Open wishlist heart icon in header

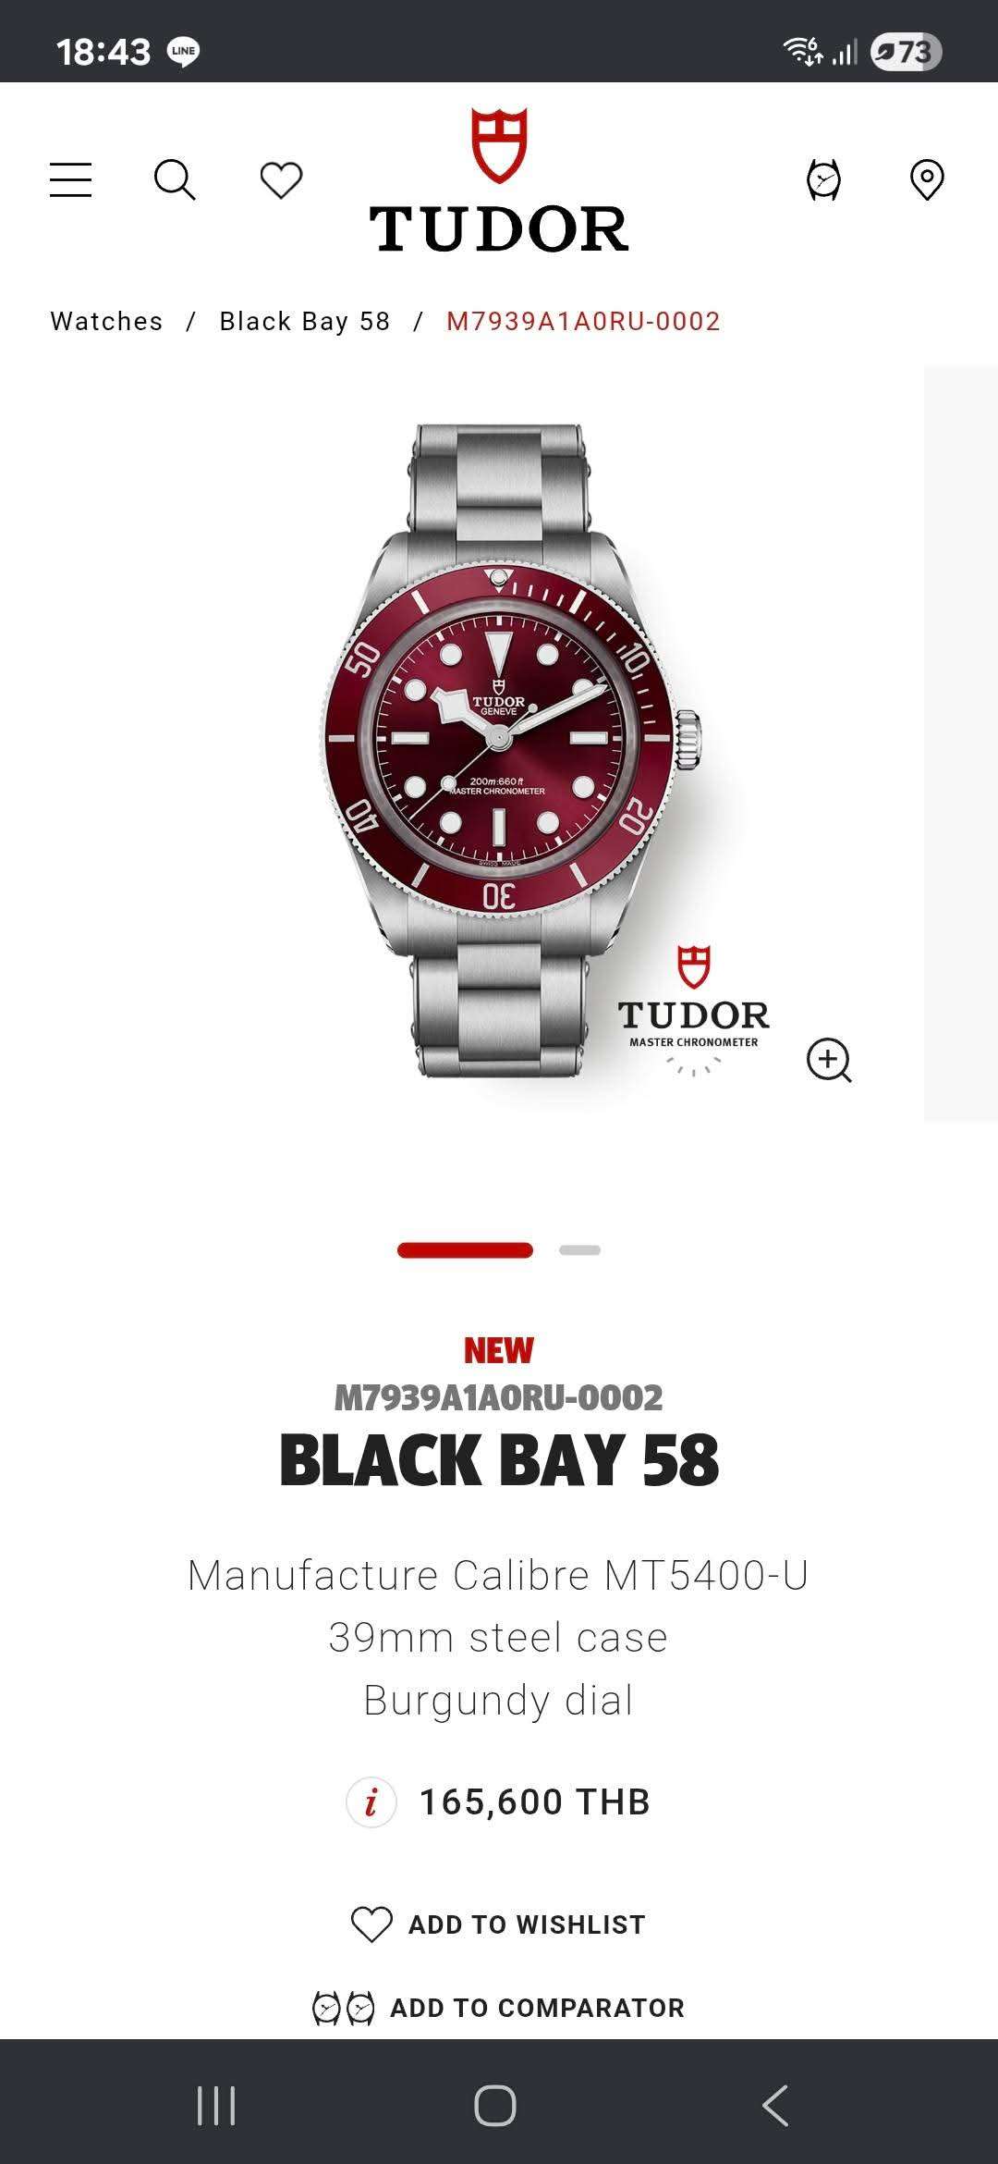(281, 179)
